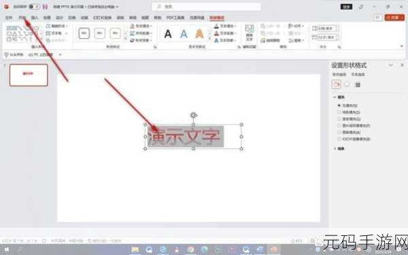Viewport: 408px width, 255px height.
Task: Select 纯色填充 radio option
Action: [339, 112]
